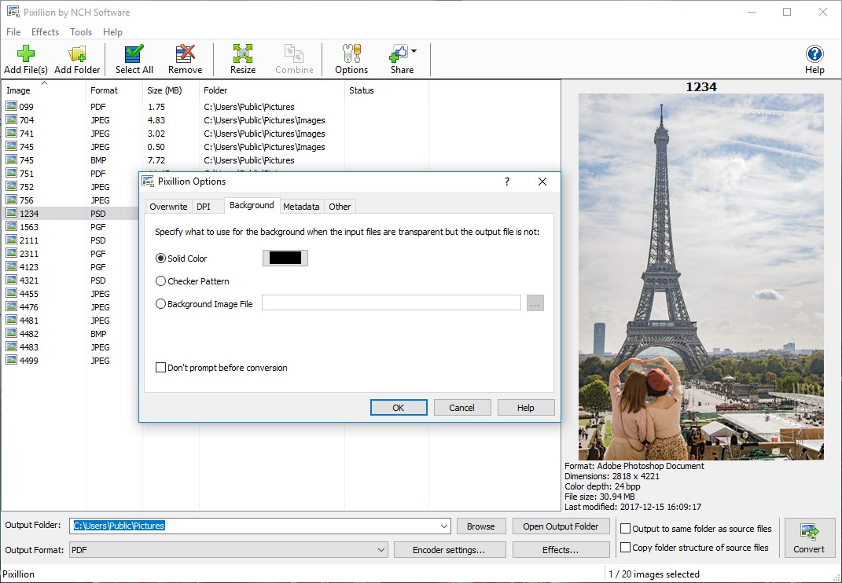Open the Solid Color swatch picker
Image resolution: width=842 pixels, height=583 pixels.
285,257
